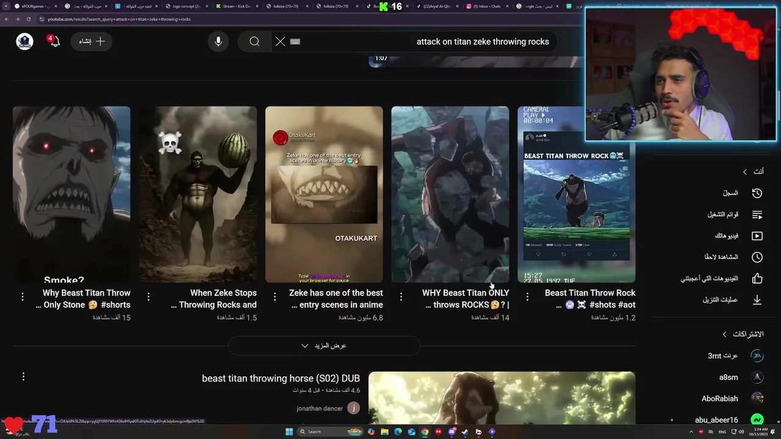The height and width of the screenshot is (439, 781).
Task: Open the jonathan dancer channel link
Action: point(320,409)
